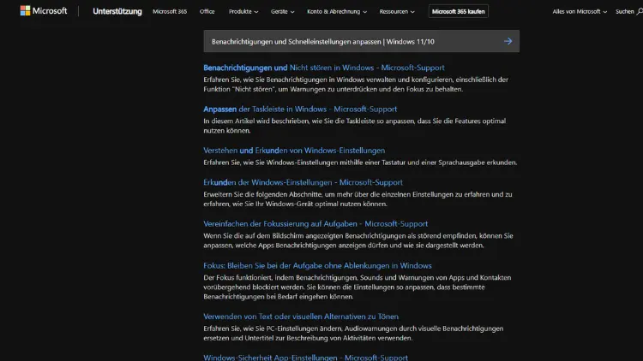The width and height of the screenshot is (643, 361).
Task: Open Anpassen der Taskleiste in Windows result
Action: [x=300, y=109]
